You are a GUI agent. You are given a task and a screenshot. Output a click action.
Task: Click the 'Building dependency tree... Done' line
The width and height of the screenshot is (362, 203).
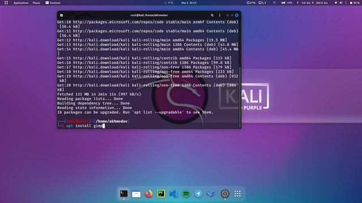pos(93,103)
